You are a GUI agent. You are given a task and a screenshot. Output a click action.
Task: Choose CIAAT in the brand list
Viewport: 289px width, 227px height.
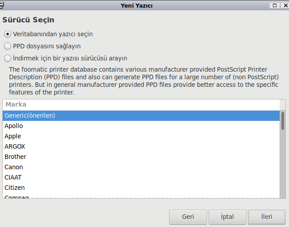pos(13,177)
